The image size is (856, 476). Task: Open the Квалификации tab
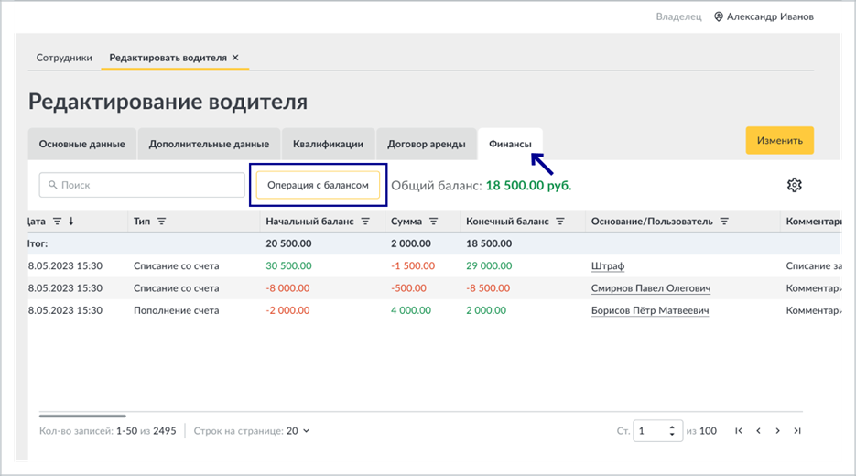328,144
